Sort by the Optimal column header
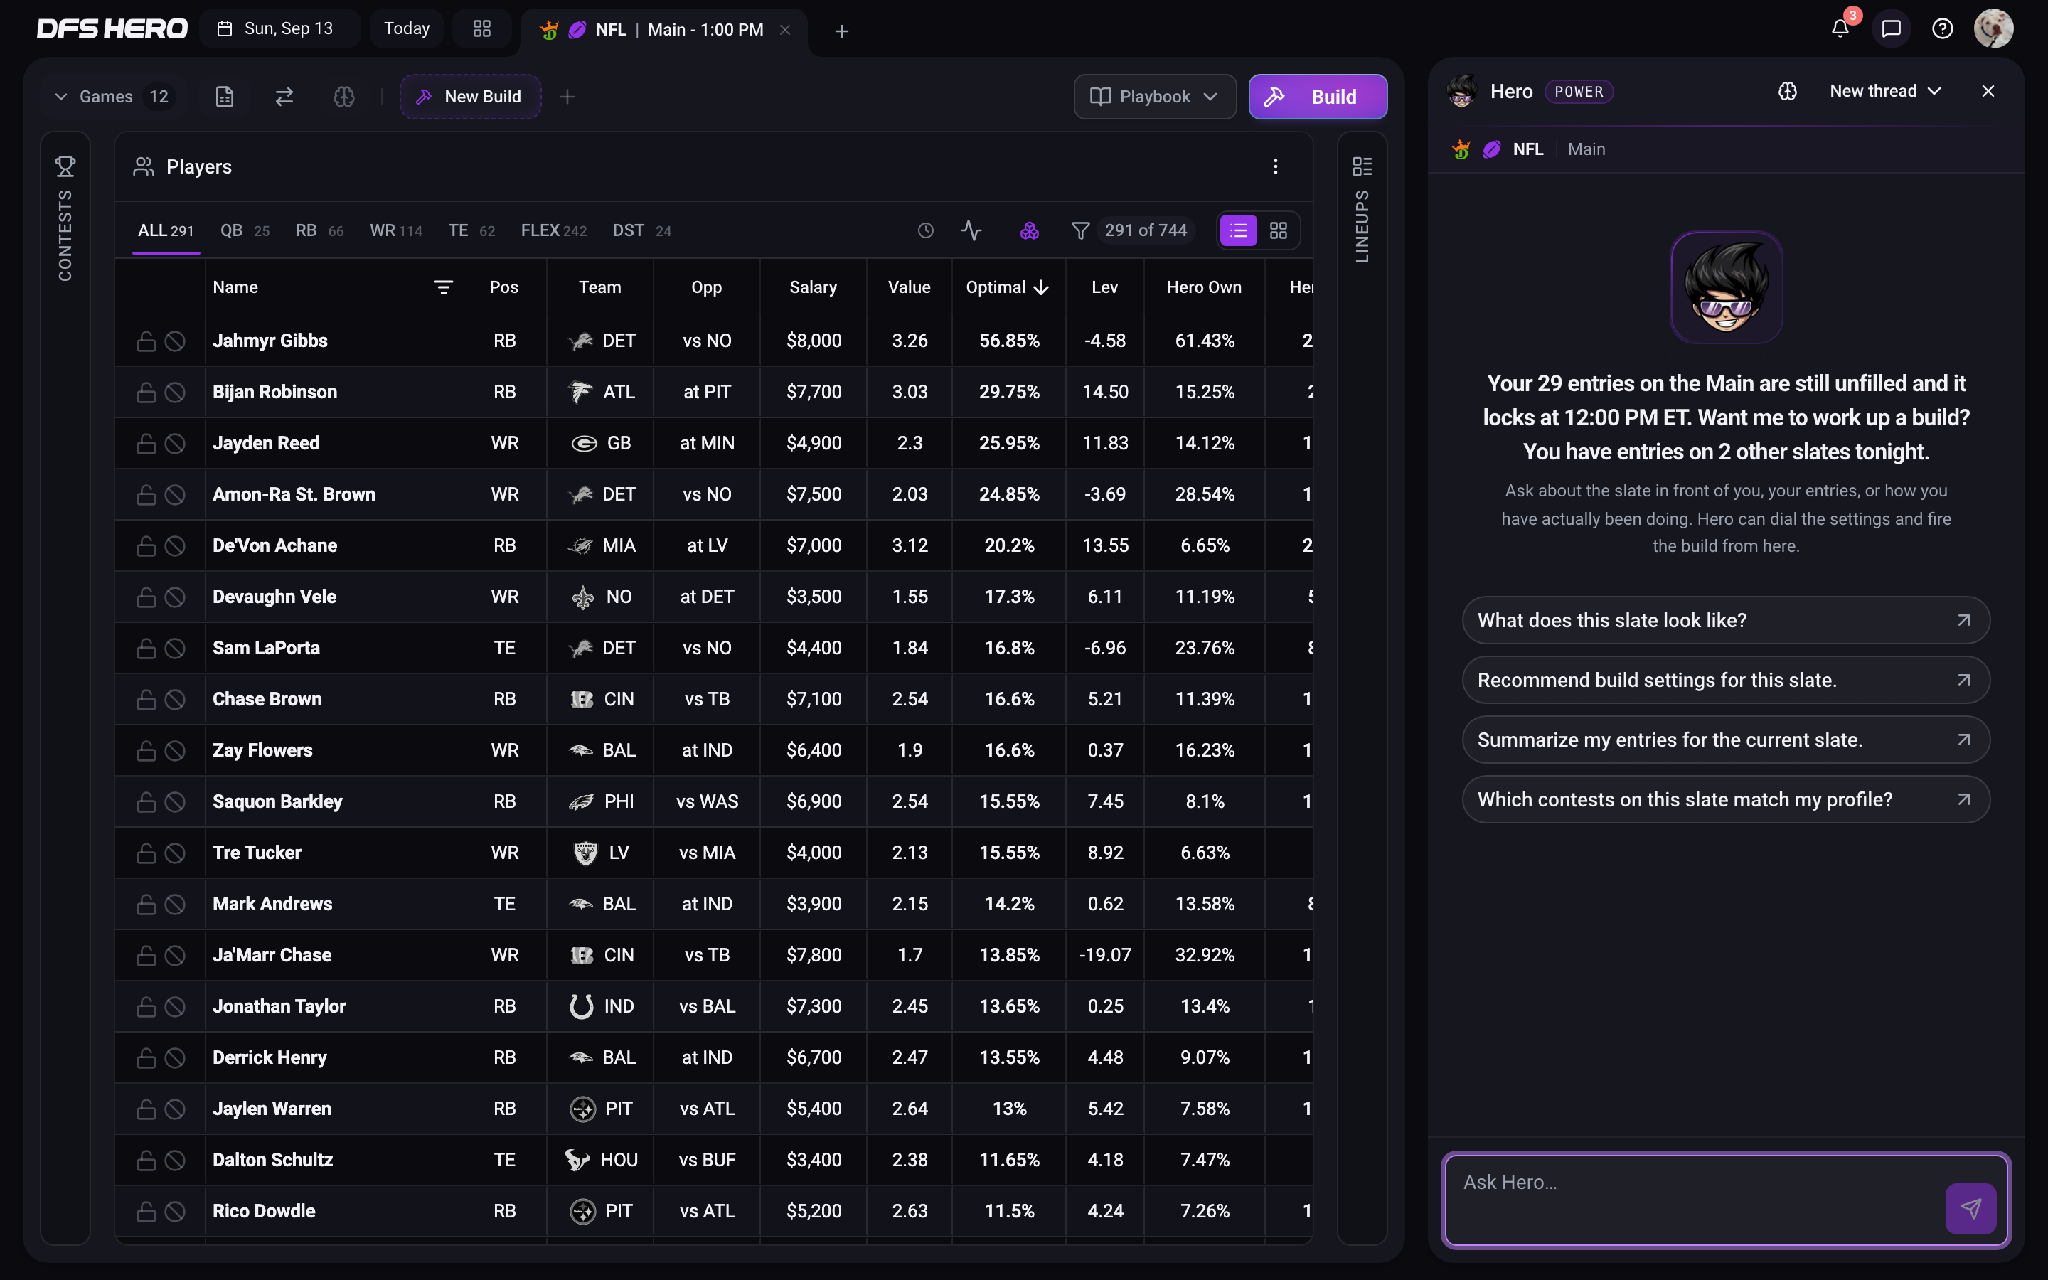Image resolution: width=2048 pixels, height=1280 pixels. pyautogui.click(x=1007, y=288)
